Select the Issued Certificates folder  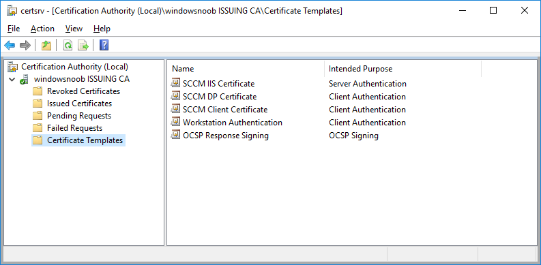click(x=72, y=104)
